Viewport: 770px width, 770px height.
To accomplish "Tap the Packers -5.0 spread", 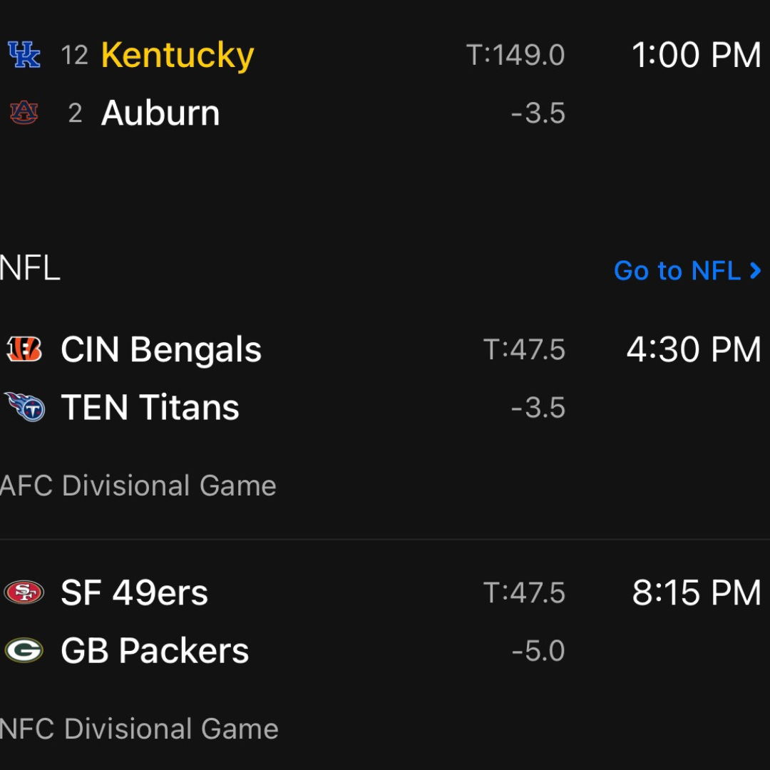I will (538, 650).
